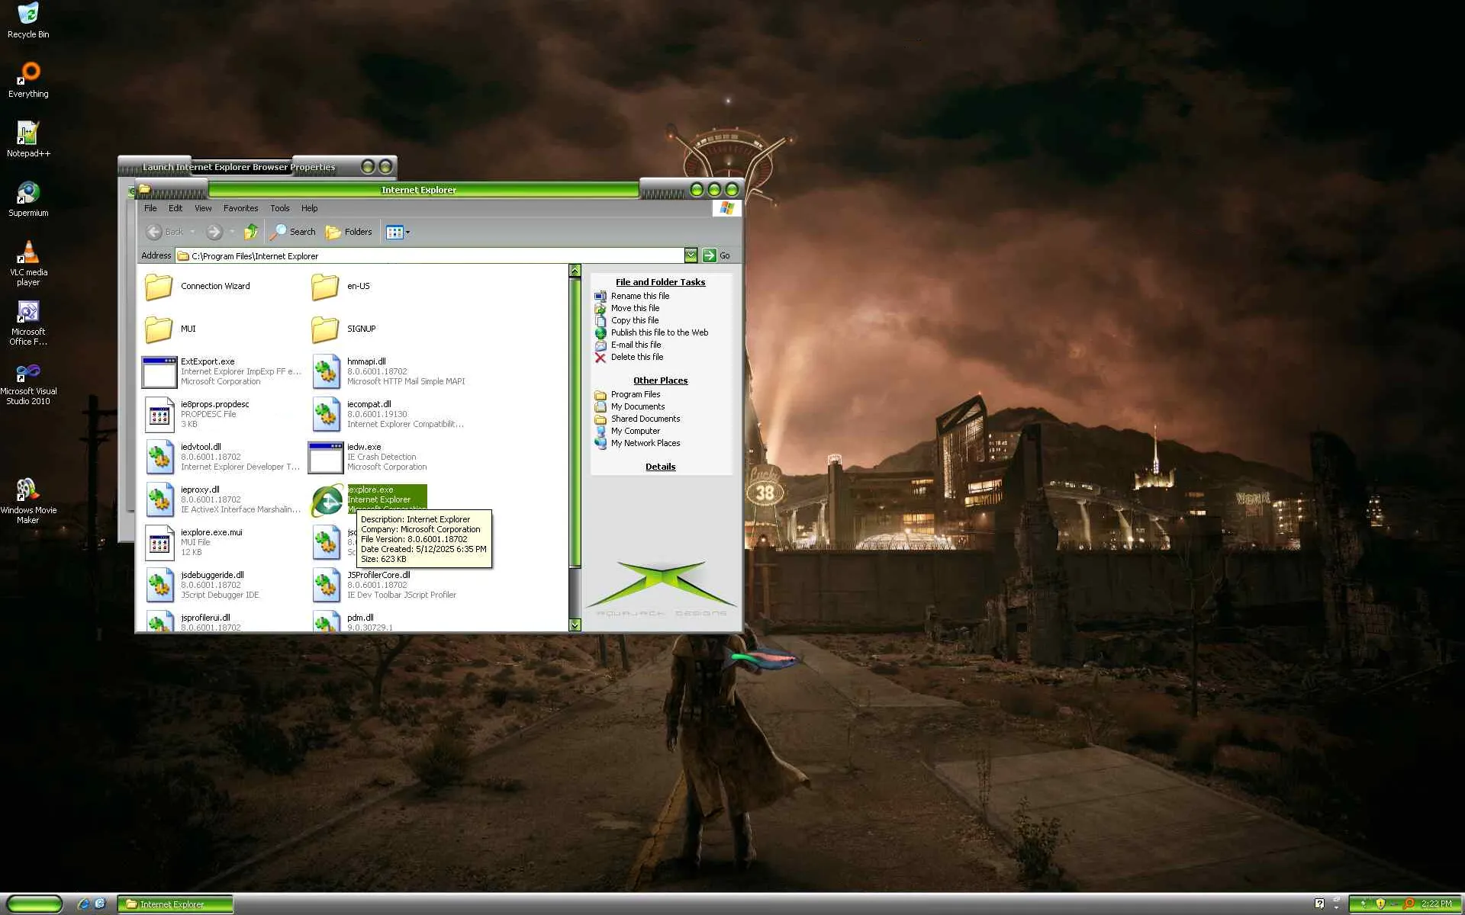1465x915 pixels.
Task: Open the Tools menu
Action: pyautogui.click(x=279, y=208)
